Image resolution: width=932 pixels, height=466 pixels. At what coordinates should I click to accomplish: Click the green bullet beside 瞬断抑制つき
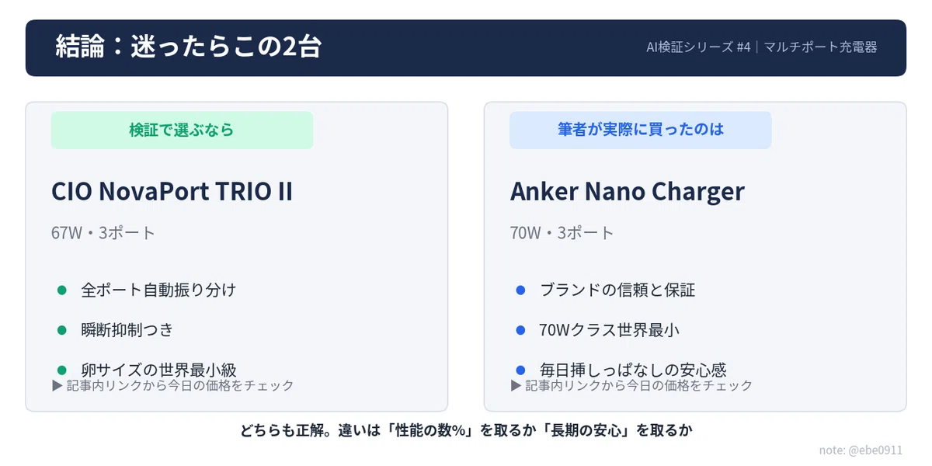pyautogui.click(x=62, y=330)
